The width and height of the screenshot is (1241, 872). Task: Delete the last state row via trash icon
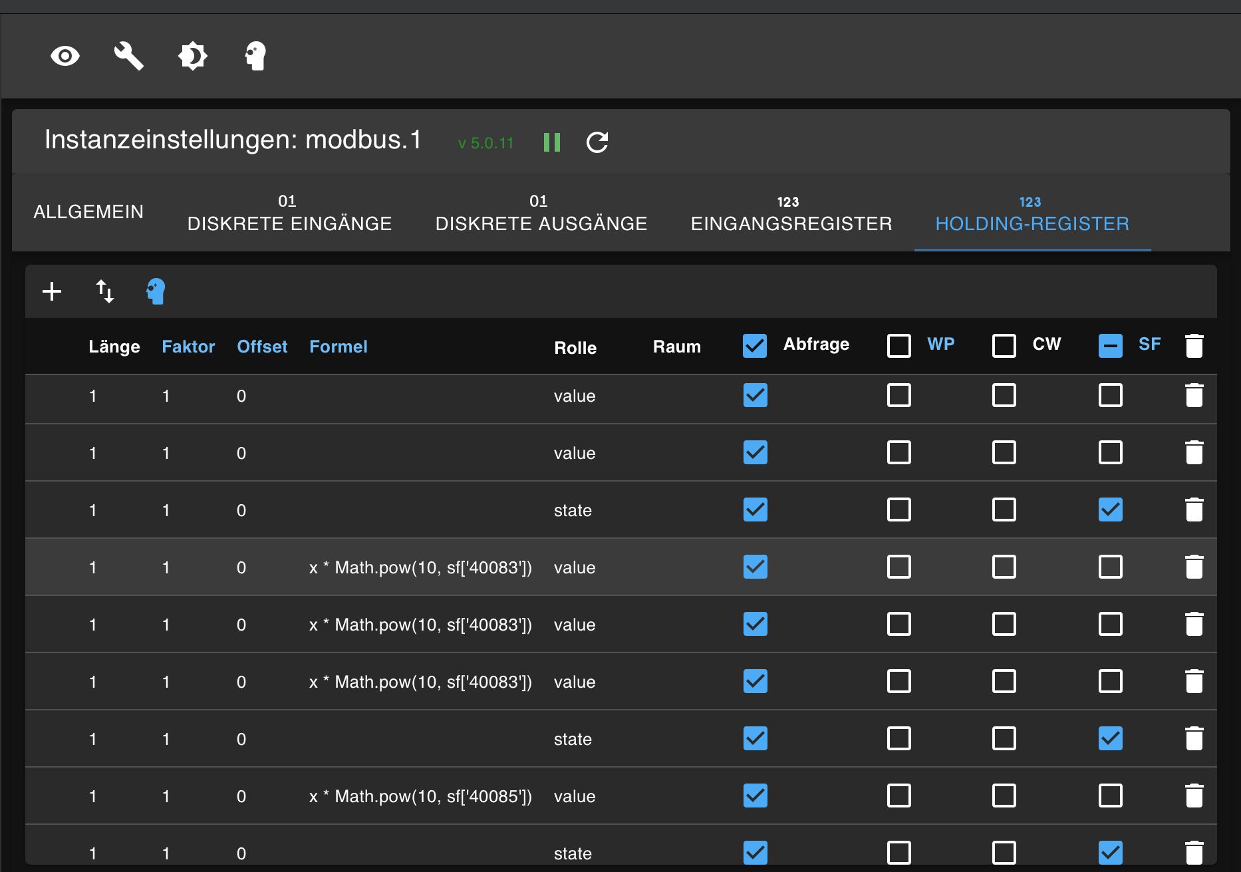[1194, 853]
